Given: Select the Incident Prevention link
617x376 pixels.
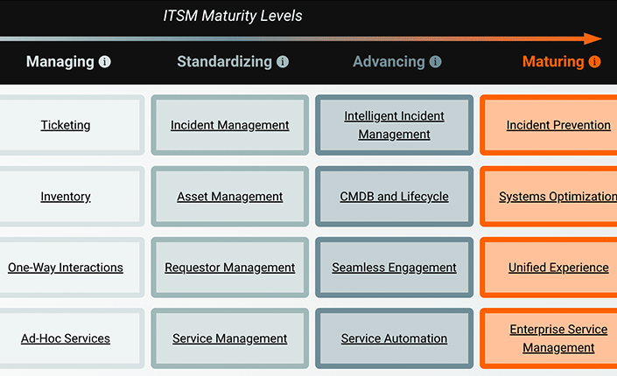Looking at the screenshot, I should tap(558, 125).
